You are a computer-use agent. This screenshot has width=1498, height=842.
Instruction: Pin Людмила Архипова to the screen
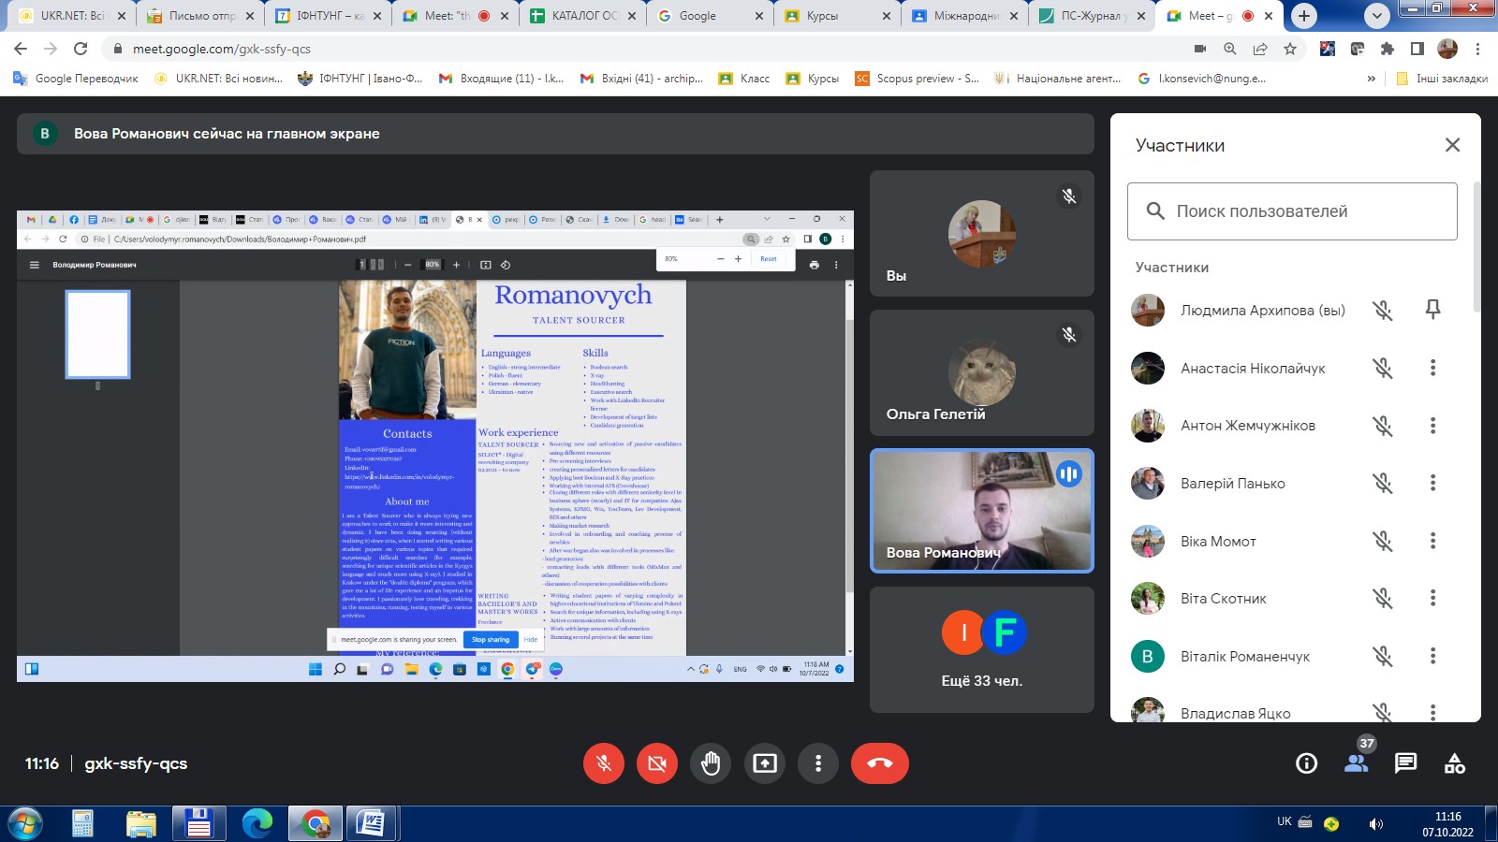pos(1432,310)
